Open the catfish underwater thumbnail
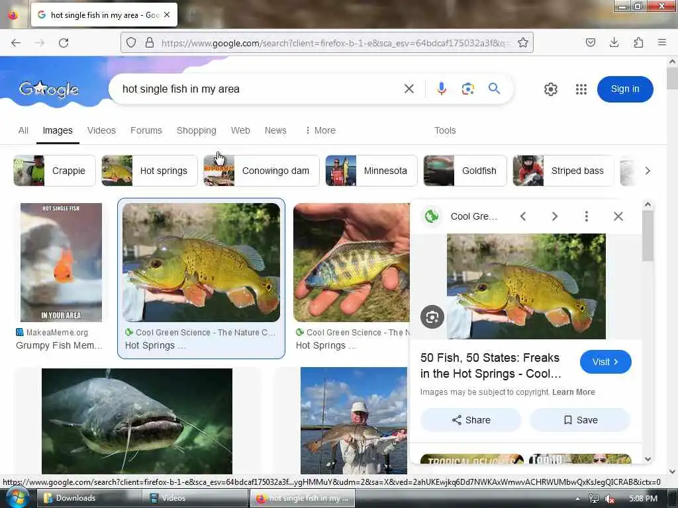Image resolution: width=678 pixels, height=508 pixels. pyautogui.click(x=136, y=421)
